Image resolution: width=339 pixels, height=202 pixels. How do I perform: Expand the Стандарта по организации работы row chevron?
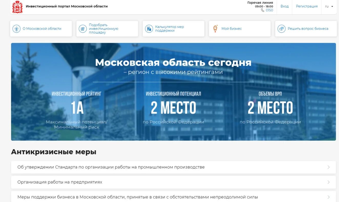pyautogui.click(x=328, y=167)
